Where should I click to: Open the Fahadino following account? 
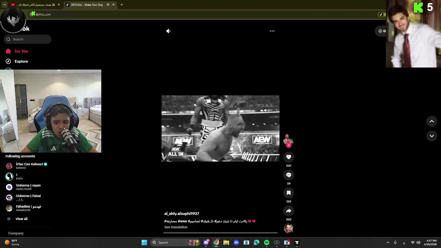[x=23, y=208]
